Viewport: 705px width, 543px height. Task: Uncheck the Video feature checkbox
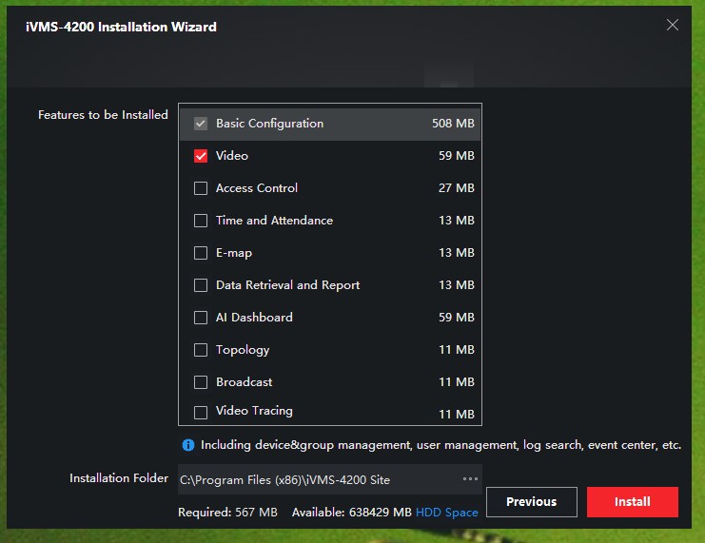[201, 156]
